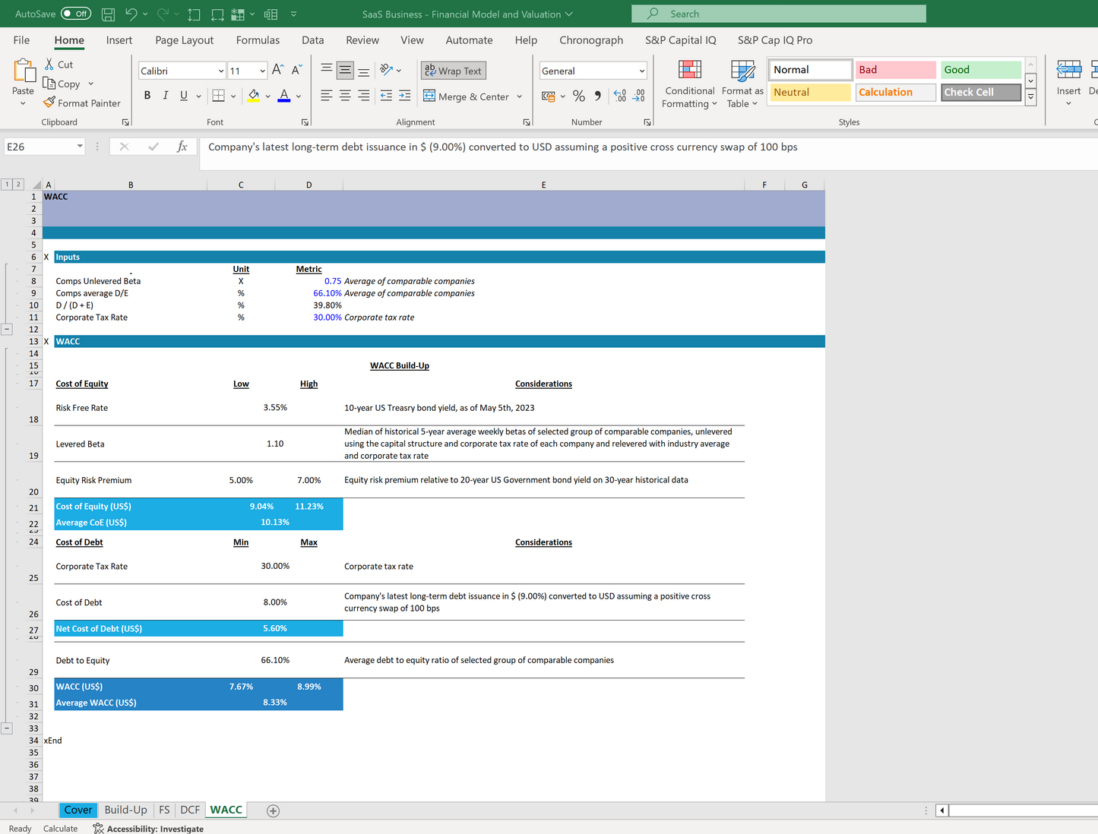This screenshot has width=1098, height=834.
Task: Toggle Wrap Text for the cell
Action: (x=454, y=71)
